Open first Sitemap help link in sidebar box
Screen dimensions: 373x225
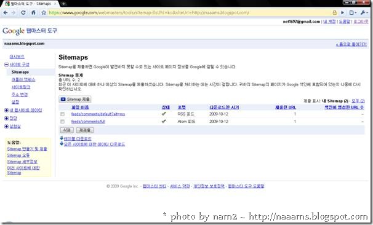coord(27,149)
